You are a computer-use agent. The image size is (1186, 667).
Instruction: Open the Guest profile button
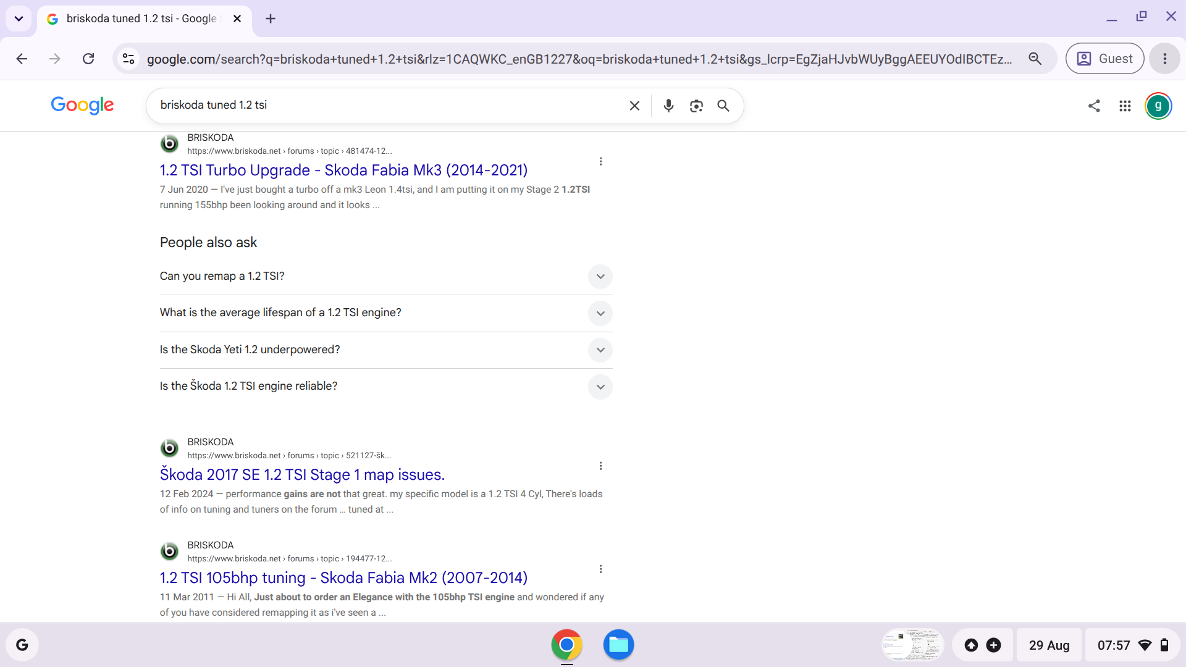click(1104, 59)
